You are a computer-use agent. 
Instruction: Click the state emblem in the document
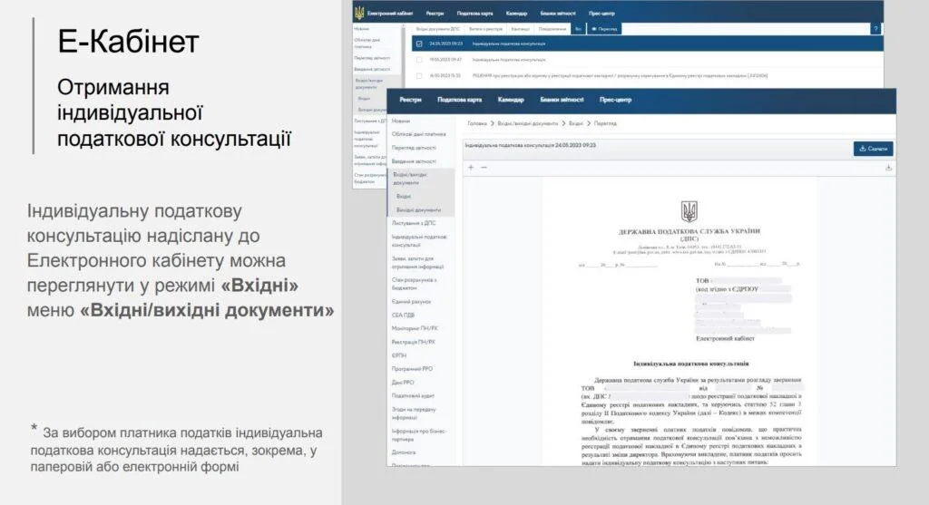pyautogui.click(x=689, y=211)
